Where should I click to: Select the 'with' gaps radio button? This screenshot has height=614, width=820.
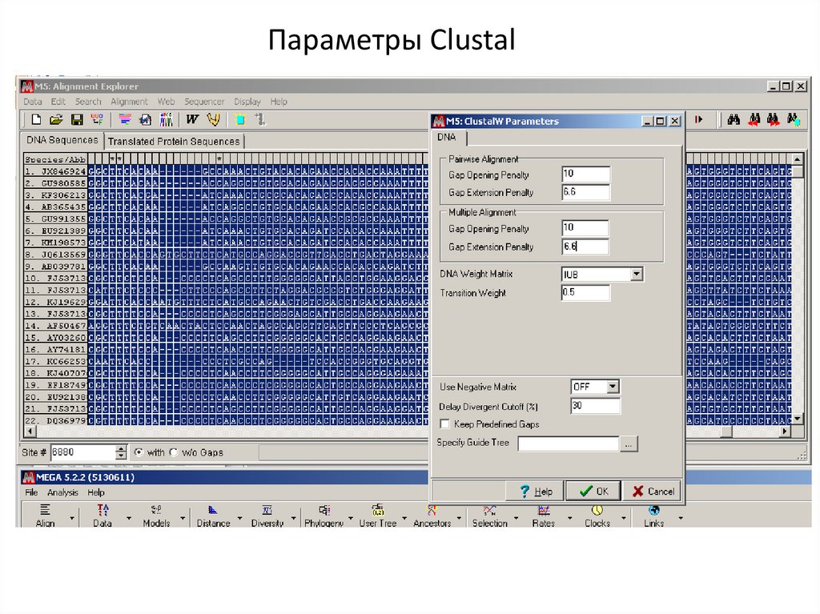pos(139,452)
